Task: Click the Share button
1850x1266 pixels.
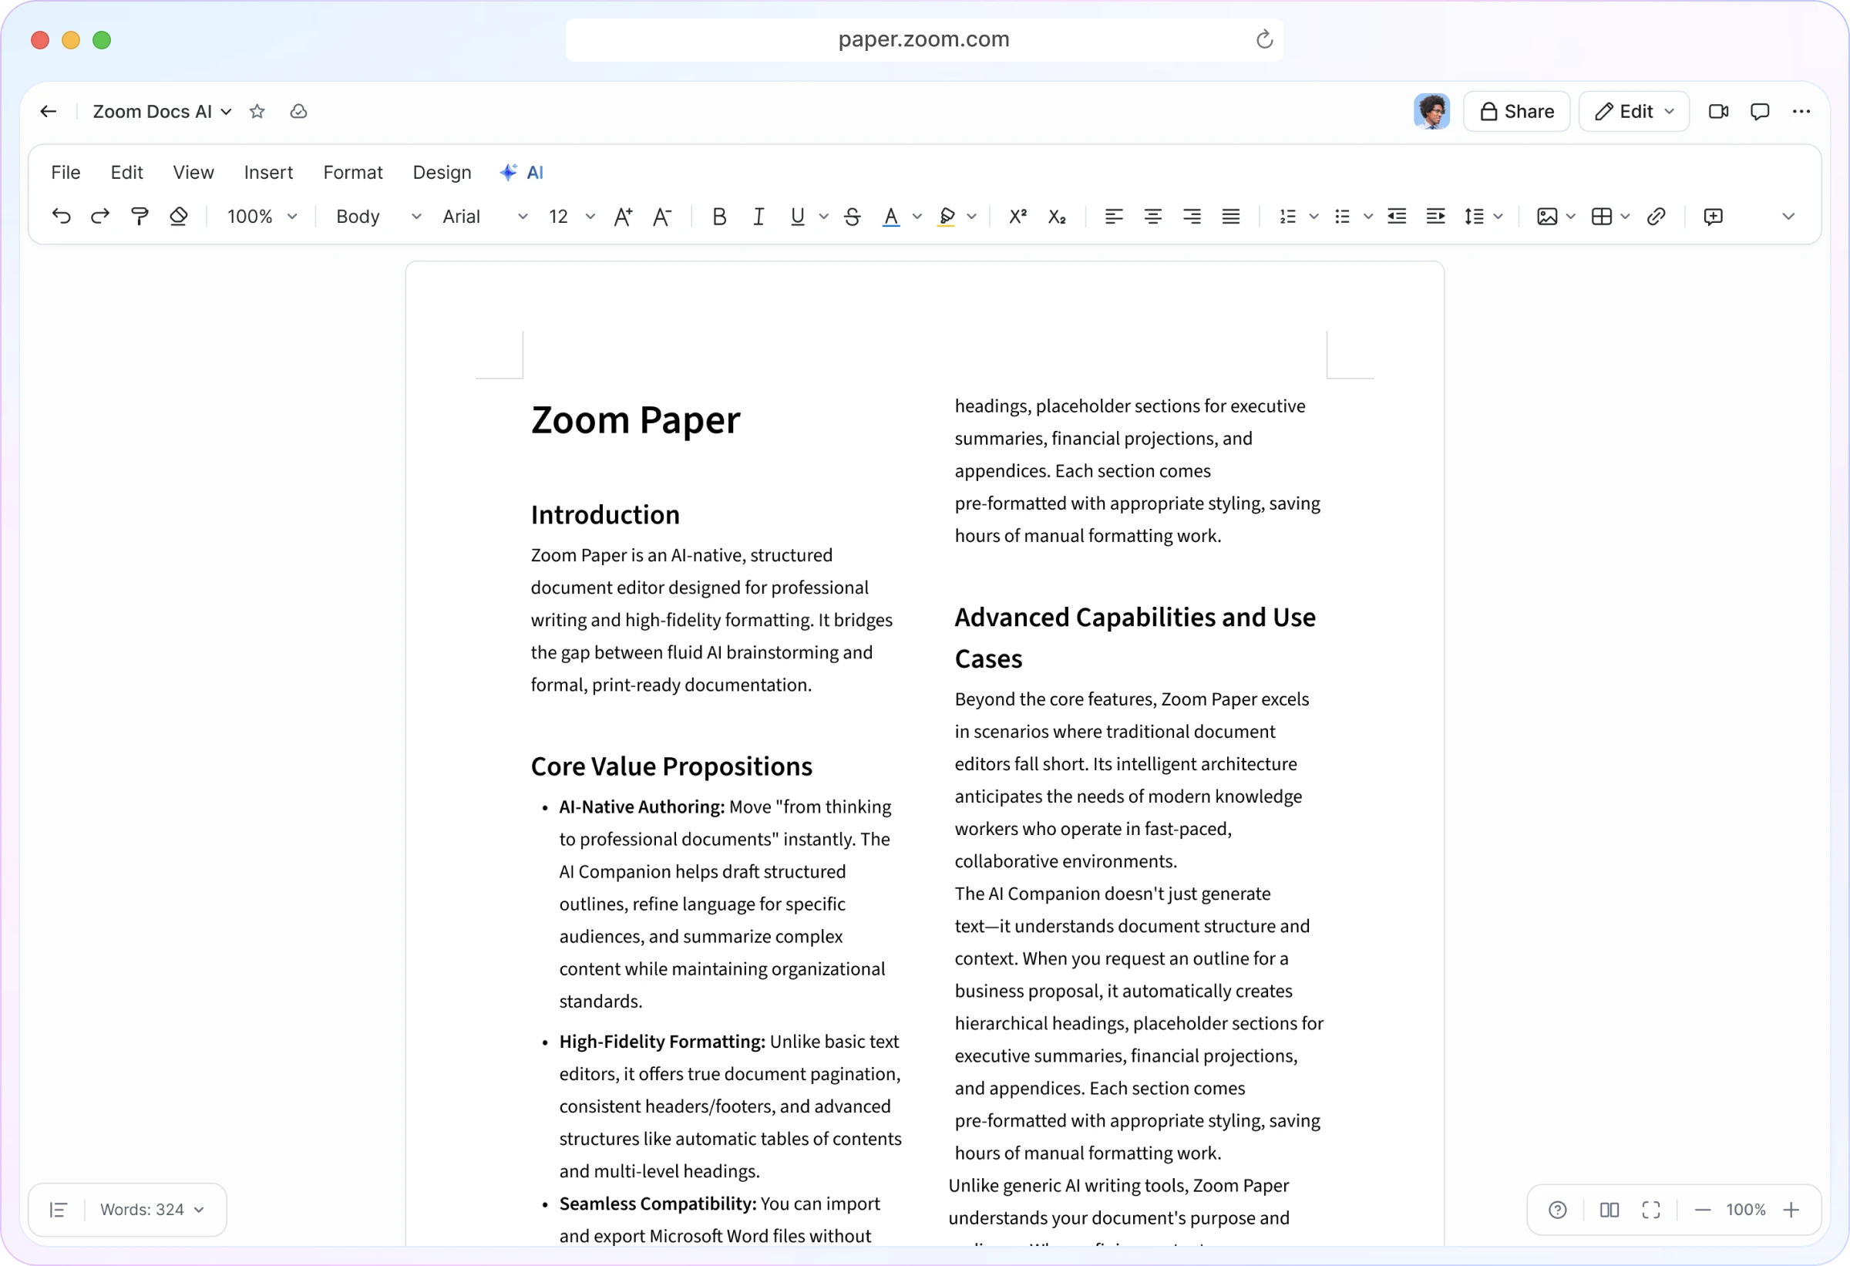Action: 1516,112
